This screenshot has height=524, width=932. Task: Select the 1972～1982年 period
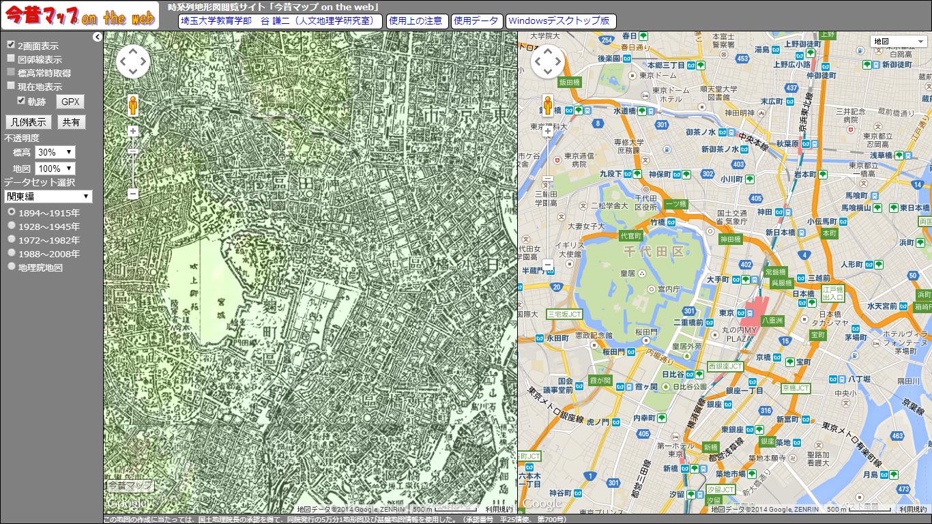point(11,239)
